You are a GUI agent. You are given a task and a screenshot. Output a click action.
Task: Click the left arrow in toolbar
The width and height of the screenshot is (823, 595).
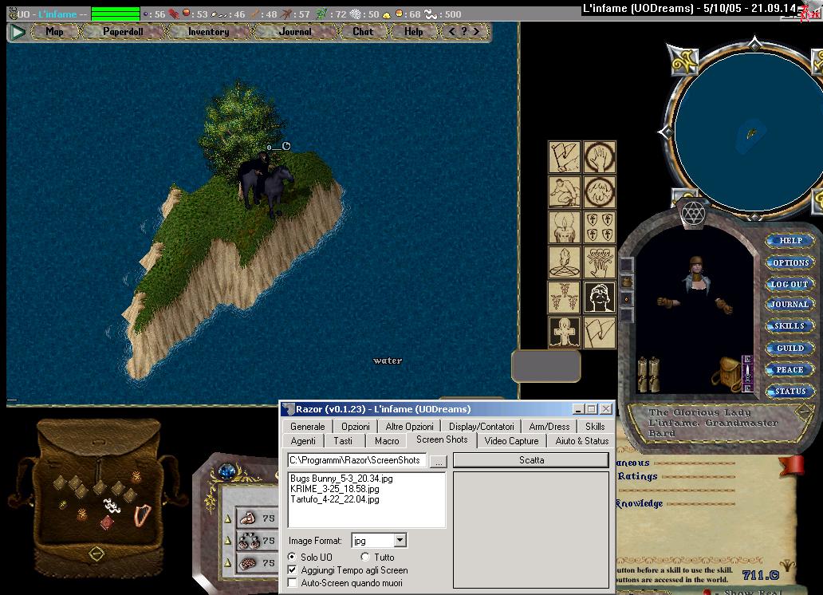[x=451, y=32]
